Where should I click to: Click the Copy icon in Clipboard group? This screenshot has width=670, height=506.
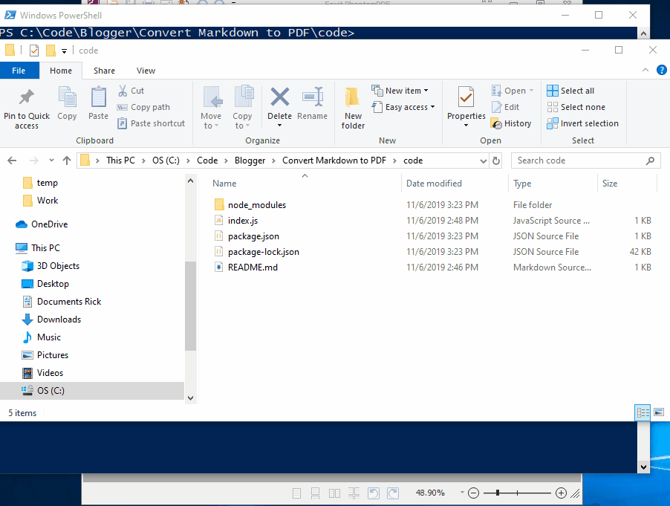[67, 97]
